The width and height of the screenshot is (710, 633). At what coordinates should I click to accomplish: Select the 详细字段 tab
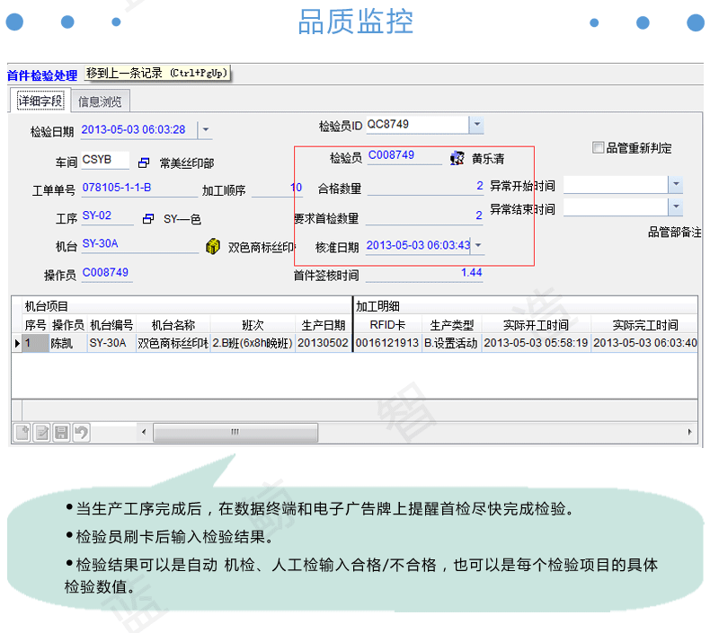(40, 101)
